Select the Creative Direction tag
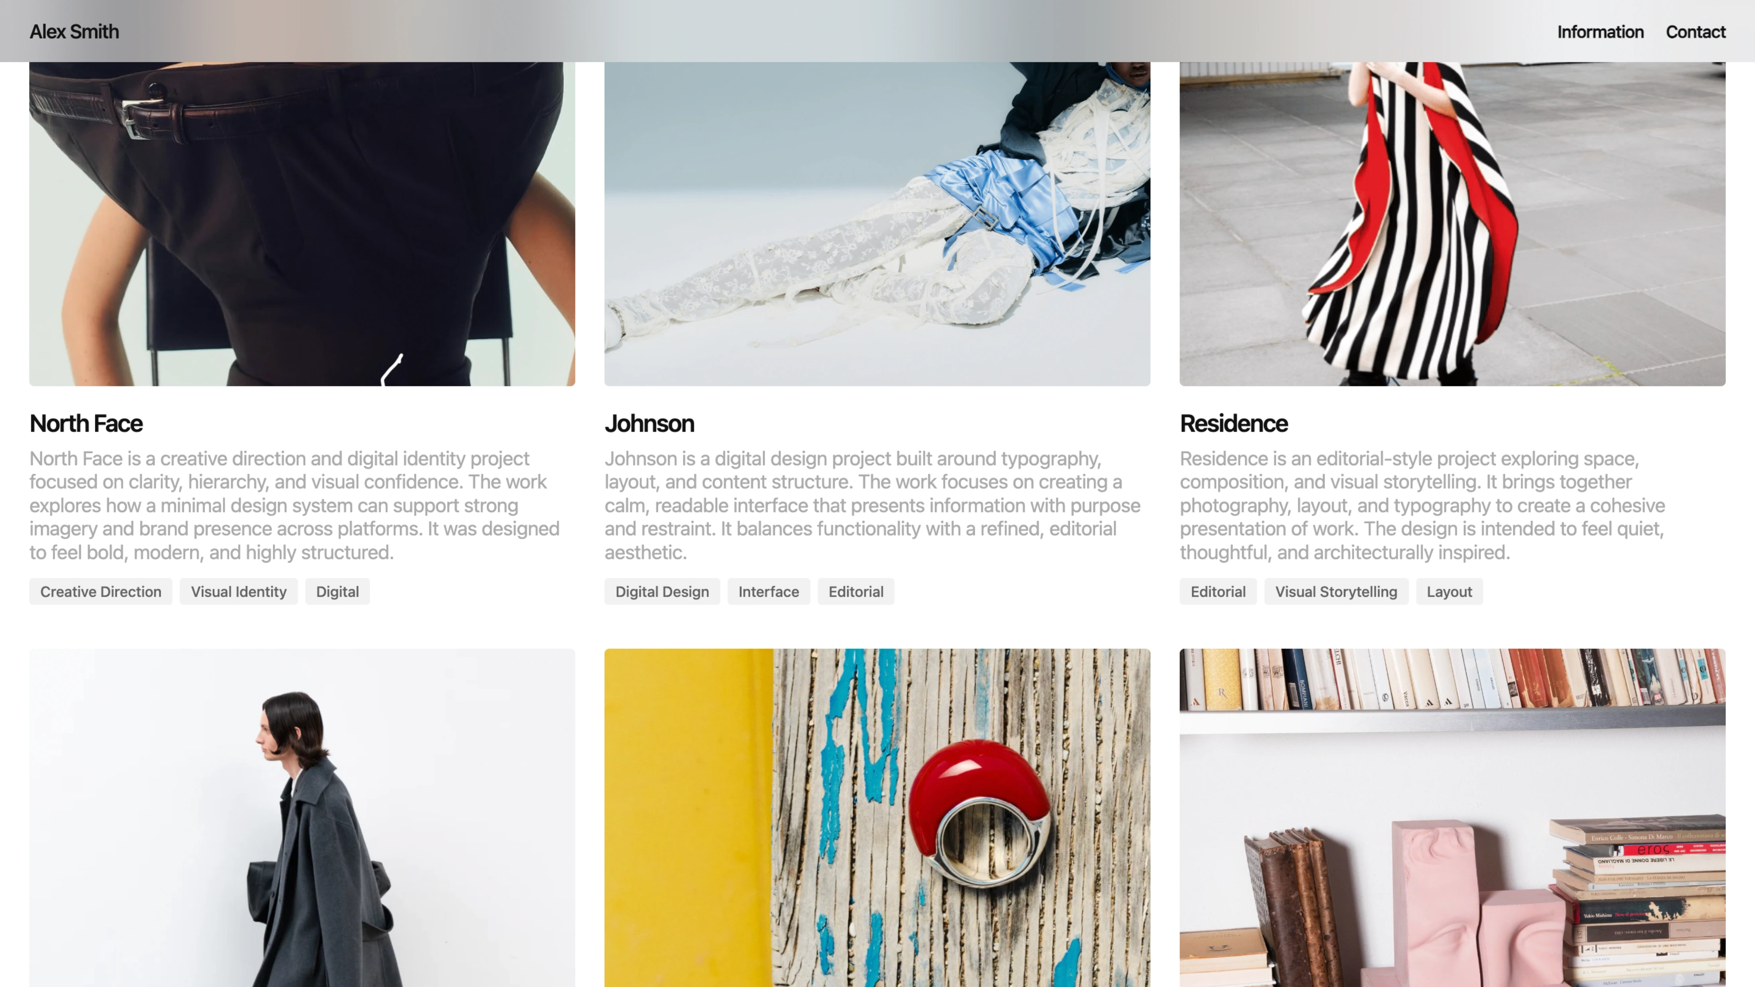This screenshot has height=987, width=1755. click(x=101, y=591)
